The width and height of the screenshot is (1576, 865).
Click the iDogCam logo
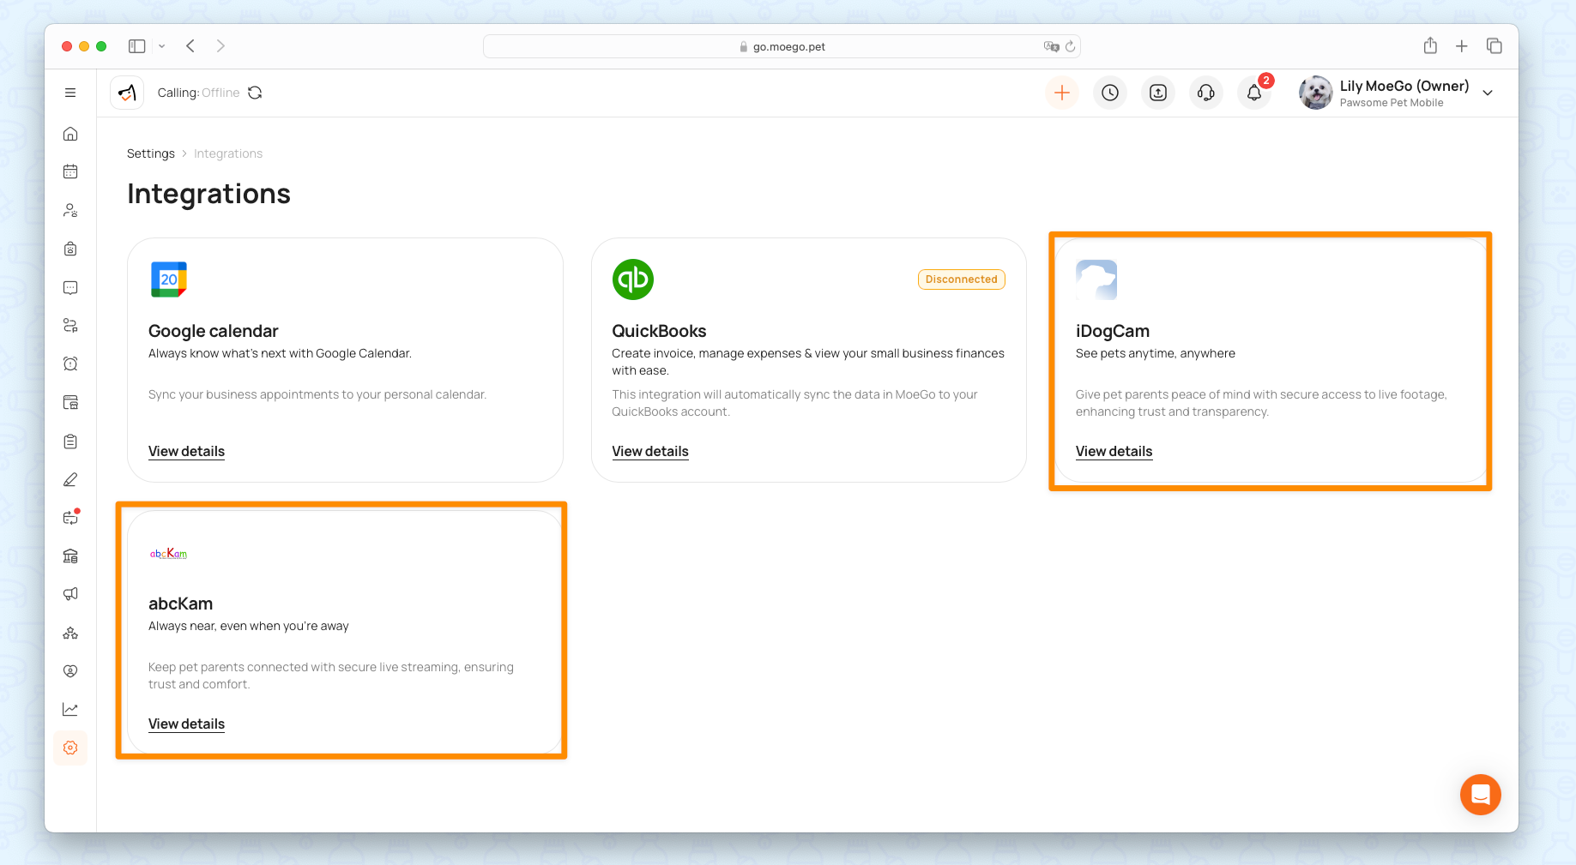click(1096, 279)
